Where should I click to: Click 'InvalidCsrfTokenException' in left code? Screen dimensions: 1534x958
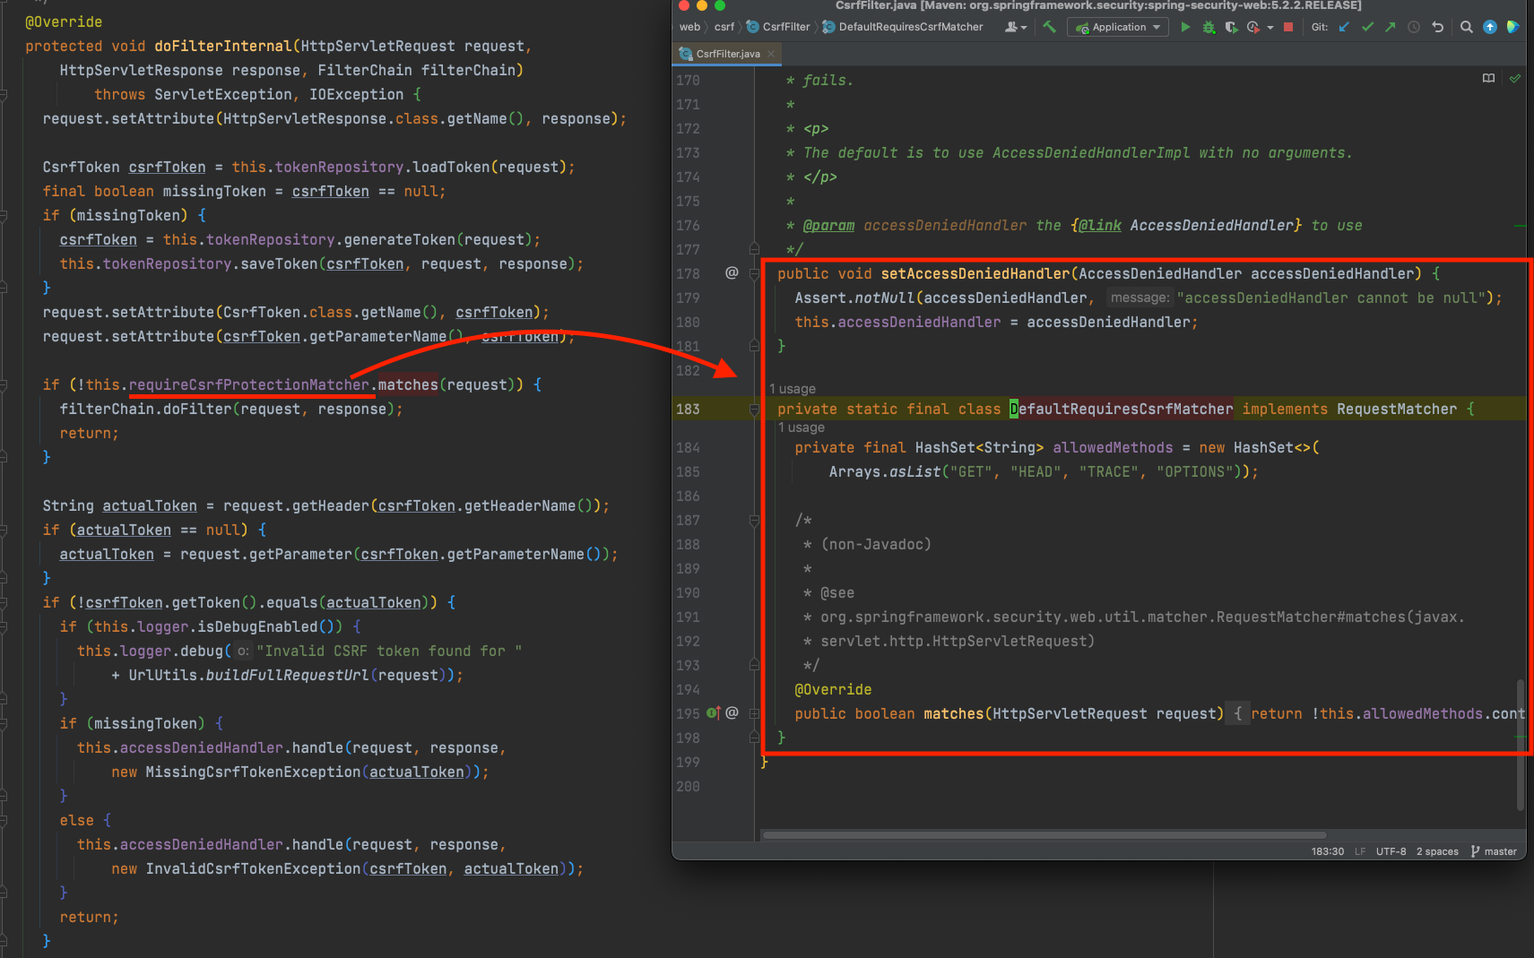(x=253, y=868)
